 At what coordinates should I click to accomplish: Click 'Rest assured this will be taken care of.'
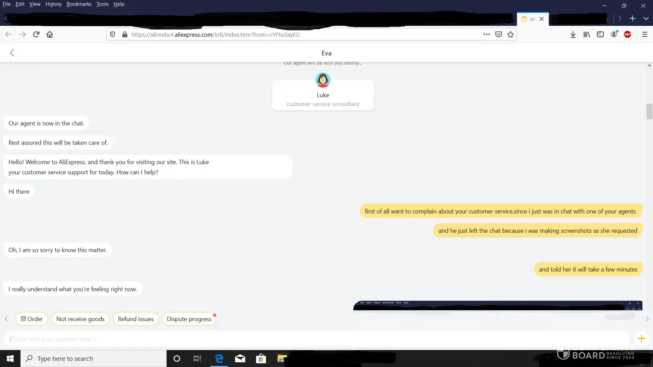tap(58, 143)
